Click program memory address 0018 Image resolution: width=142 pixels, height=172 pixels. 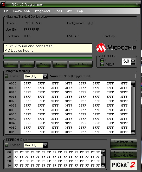[x=13, y=97]
